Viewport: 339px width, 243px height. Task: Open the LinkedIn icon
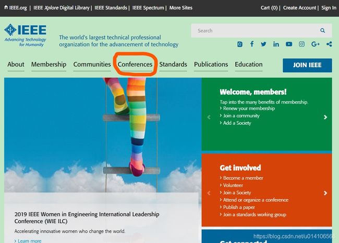click(276, 44)
